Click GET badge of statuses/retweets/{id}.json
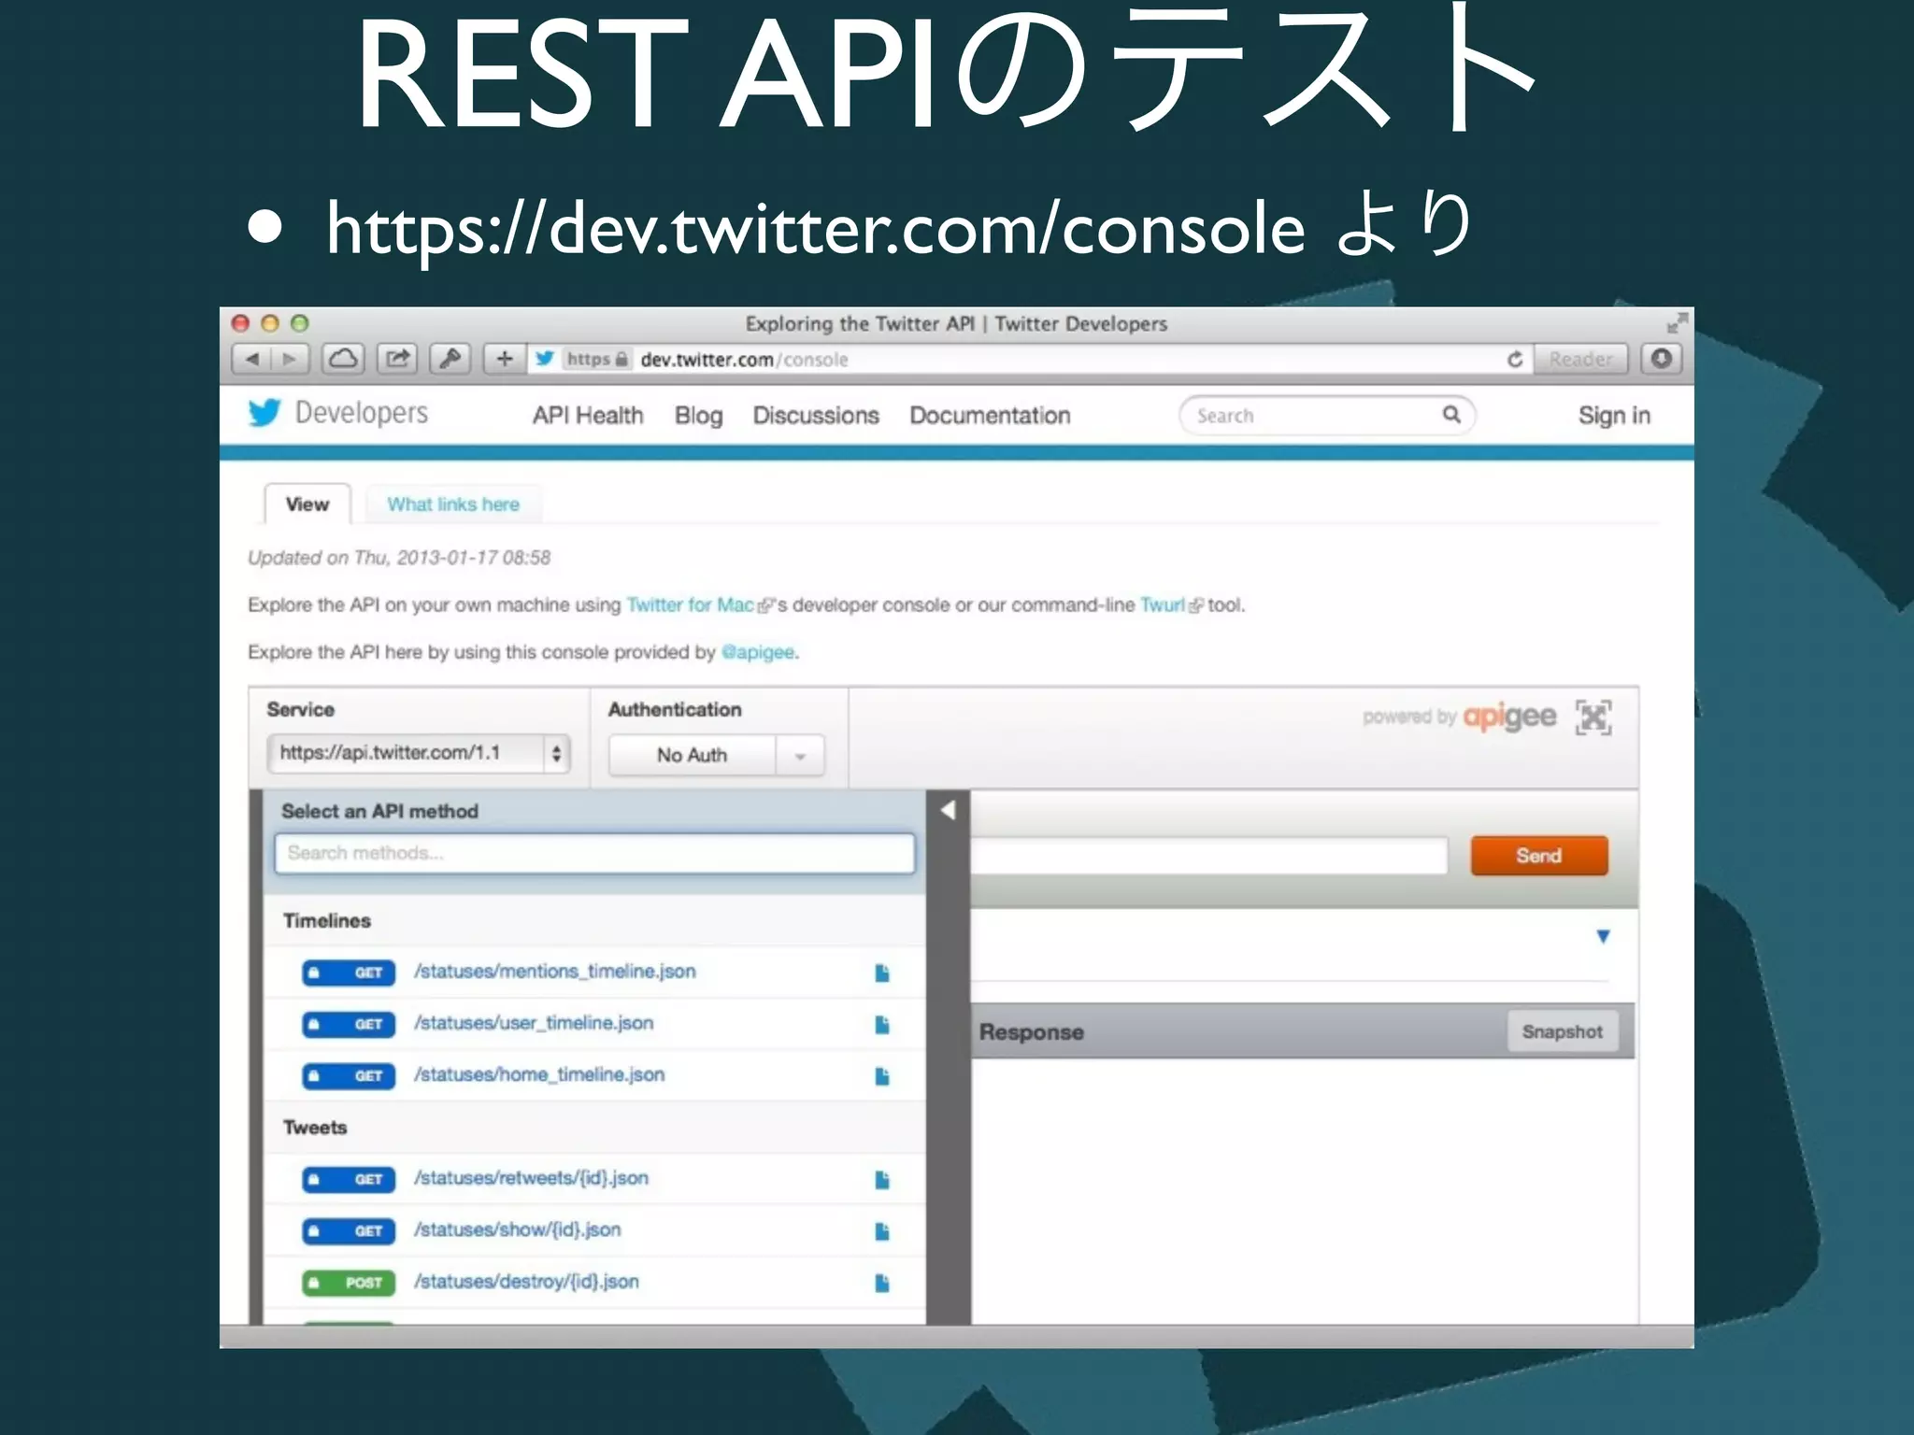Screen dimensions: 1914x1435 tap(349, 1180)
